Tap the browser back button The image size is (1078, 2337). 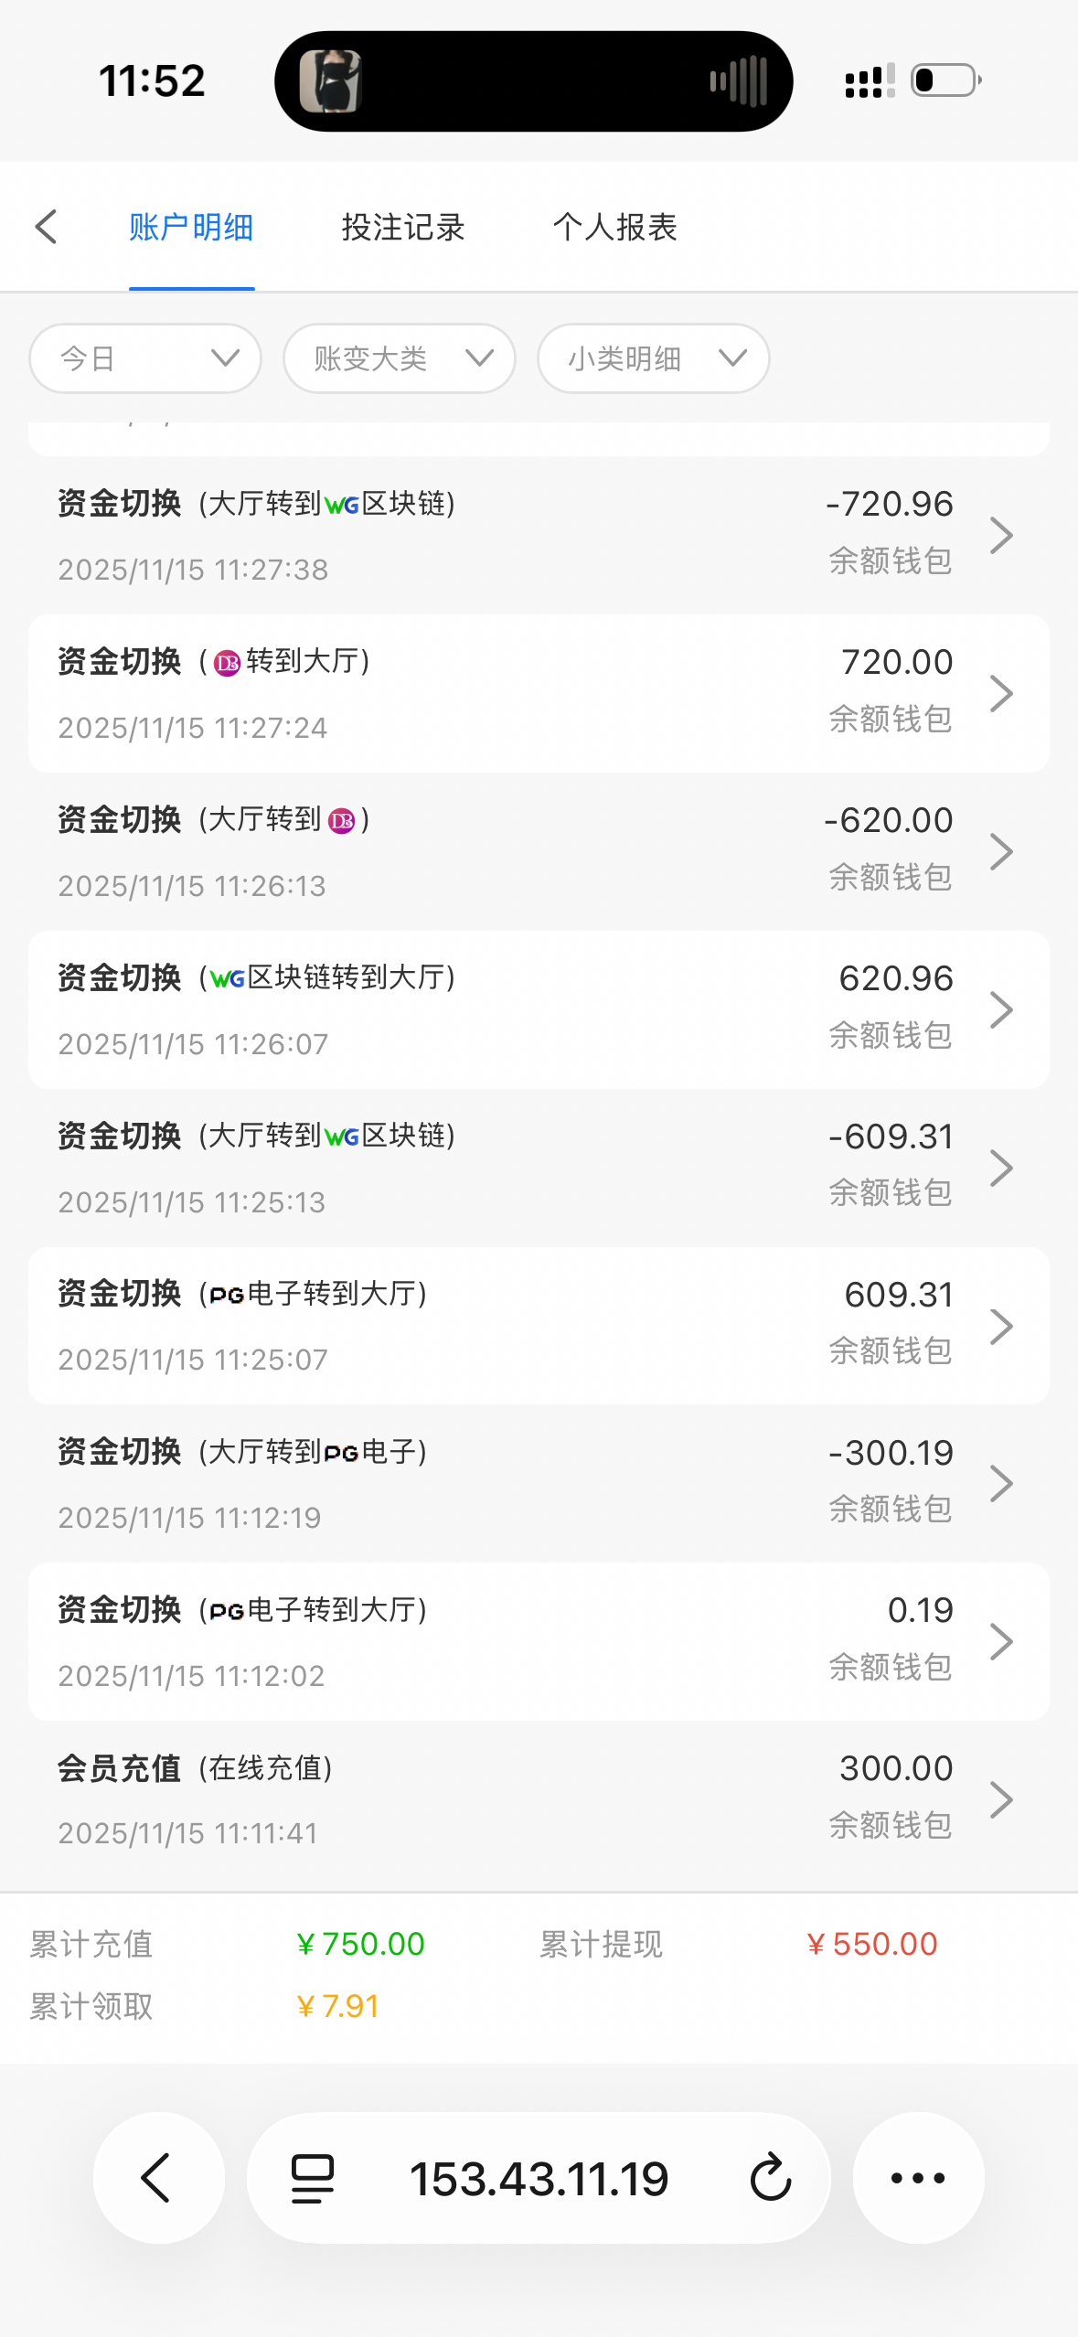(158, 2178)
